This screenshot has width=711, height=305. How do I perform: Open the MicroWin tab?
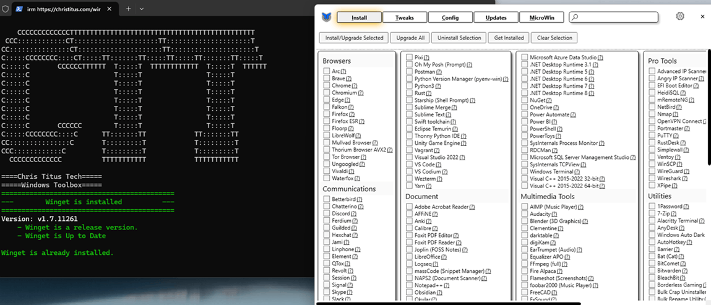pos(541,17)
